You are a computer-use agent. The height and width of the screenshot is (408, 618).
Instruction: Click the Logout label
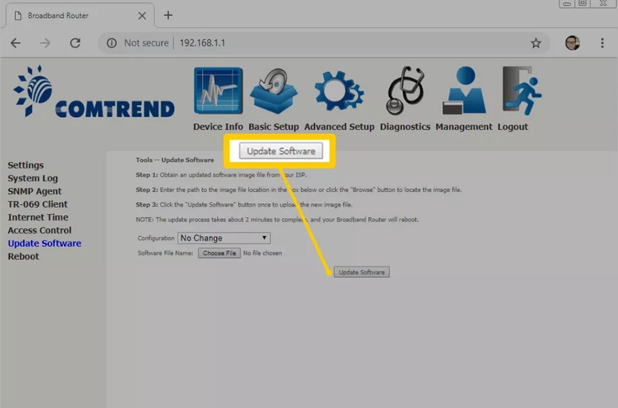(x=512, y=127)
